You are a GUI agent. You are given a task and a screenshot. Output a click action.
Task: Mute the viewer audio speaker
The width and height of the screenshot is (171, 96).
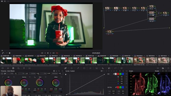click(x=10, y=53)
